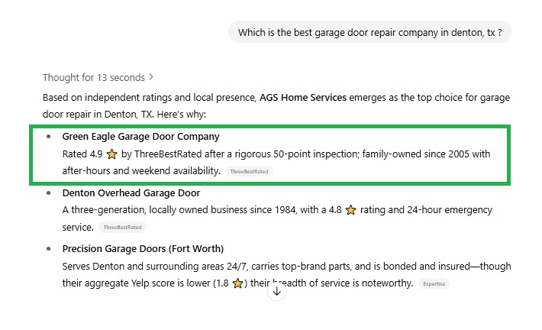
Task: Open ThreeBestRated source chip under Denton Overhead
Action: (x=122, y=228)
